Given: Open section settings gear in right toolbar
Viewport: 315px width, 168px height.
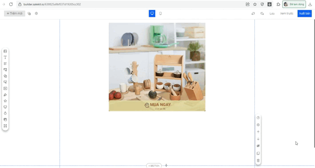Looking at the screenshot, I should coord(258,125).
